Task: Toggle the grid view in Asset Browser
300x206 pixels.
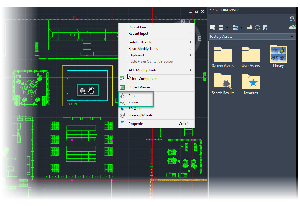Action: tap(221, 27)
